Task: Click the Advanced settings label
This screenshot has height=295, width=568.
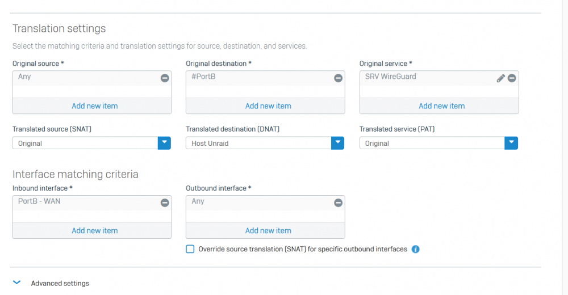Action: tap(60, 284)
